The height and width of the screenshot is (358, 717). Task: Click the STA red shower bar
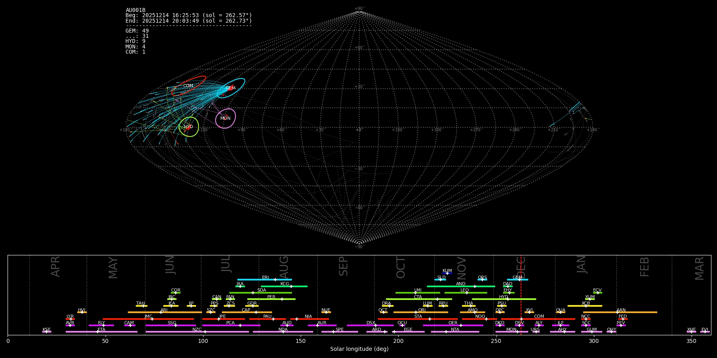418,319
